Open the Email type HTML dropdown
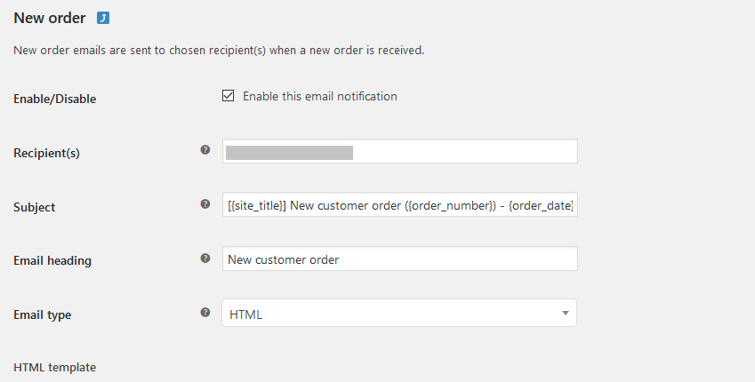The height and width of the screenshot is (382, 755). (x=398, y=313)
